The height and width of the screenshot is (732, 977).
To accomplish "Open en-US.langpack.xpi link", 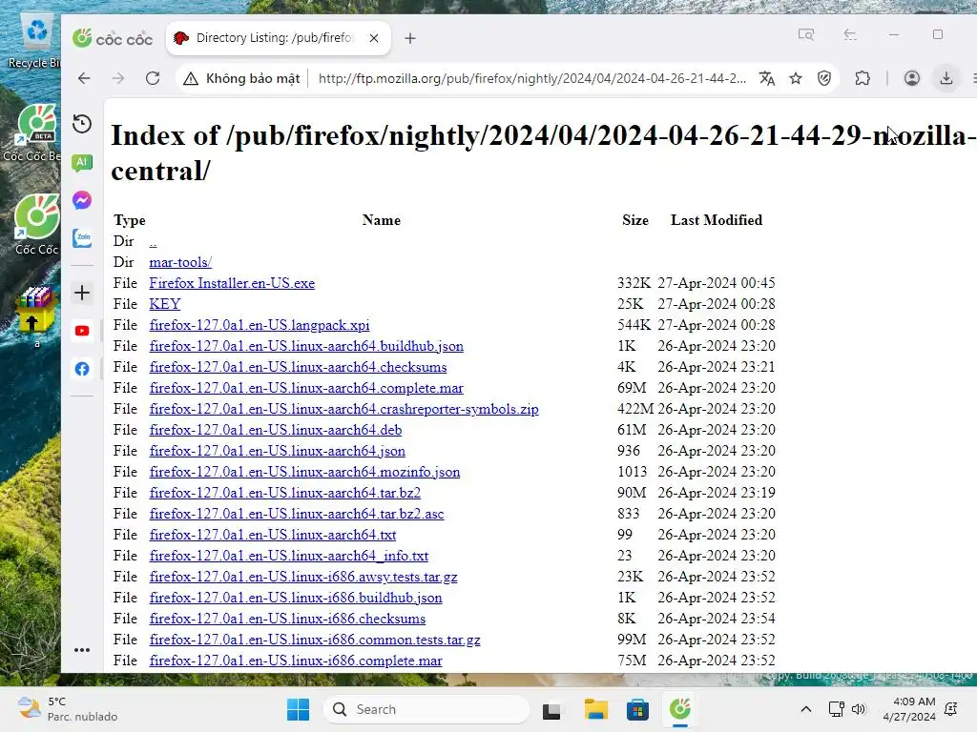I will point(260,325).
